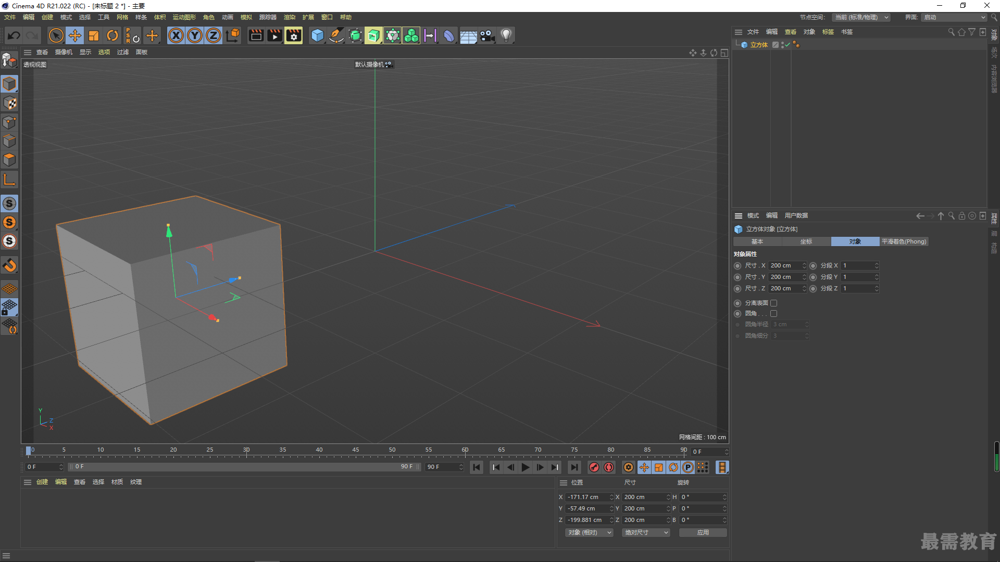Toggle X axis lock
This screenshot has height=562, width=1000.
click(176, 35)
